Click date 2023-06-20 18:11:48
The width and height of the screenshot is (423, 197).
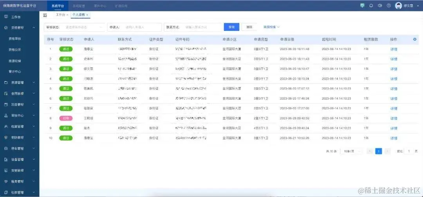295,49
